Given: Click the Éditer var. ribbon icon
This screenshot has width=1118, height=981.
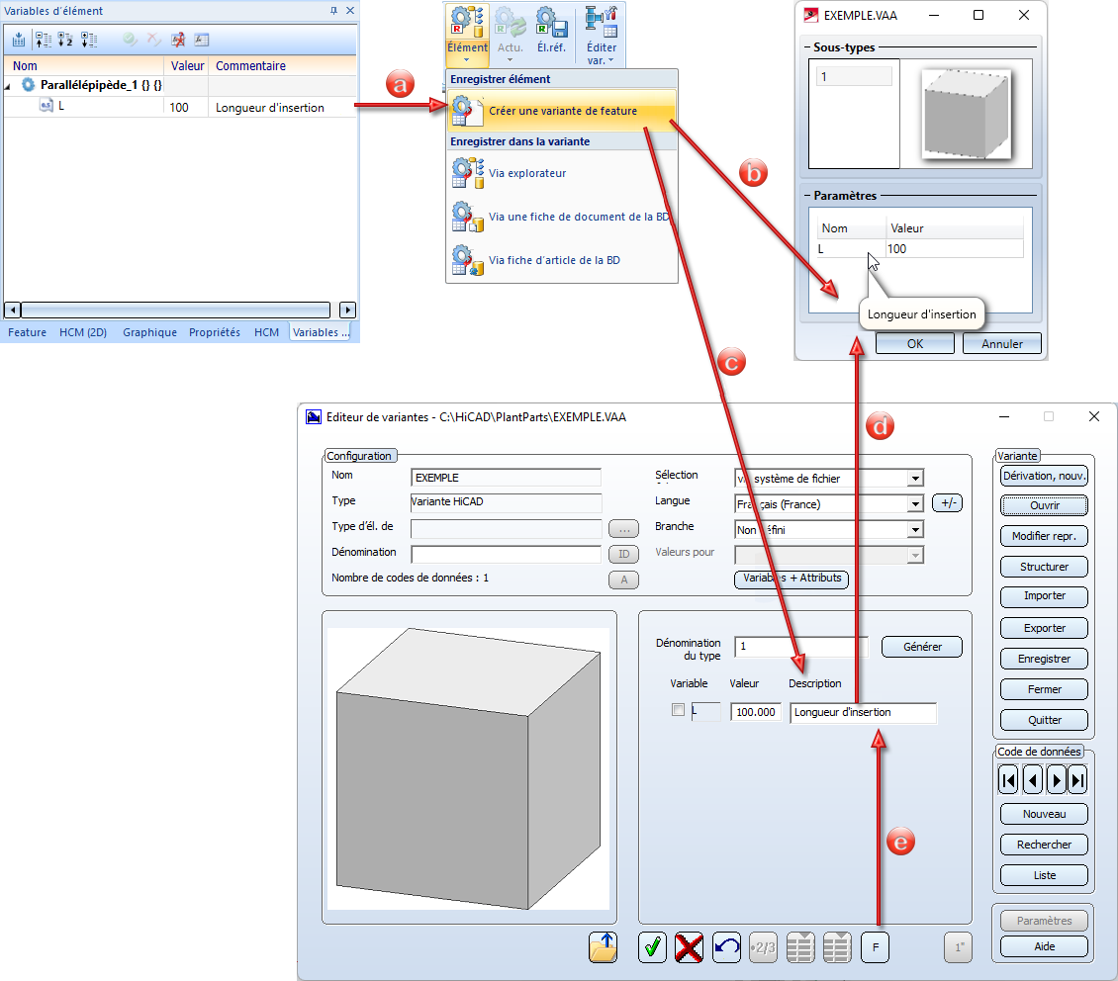Looking at the screenshot, I should pos(602,22).
